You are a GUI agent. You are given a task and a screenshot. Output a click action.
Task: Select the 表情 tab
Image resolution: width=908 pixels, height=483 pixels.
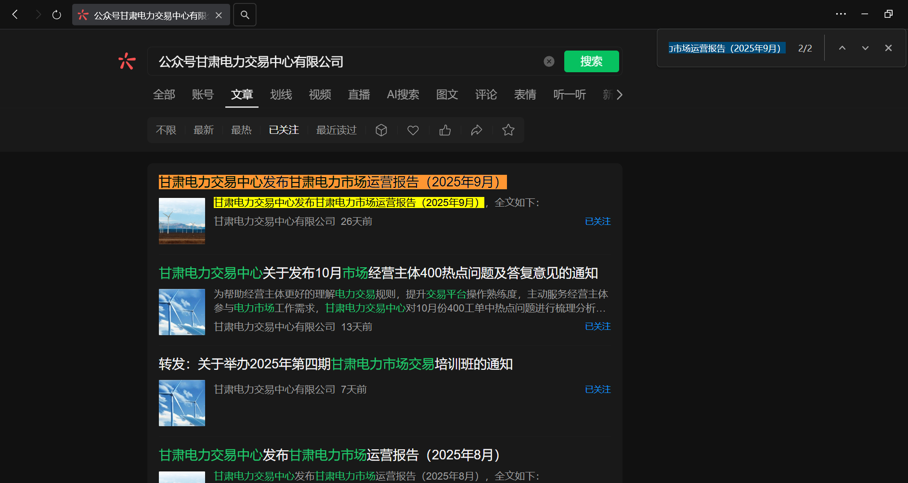tap(525, 94)
